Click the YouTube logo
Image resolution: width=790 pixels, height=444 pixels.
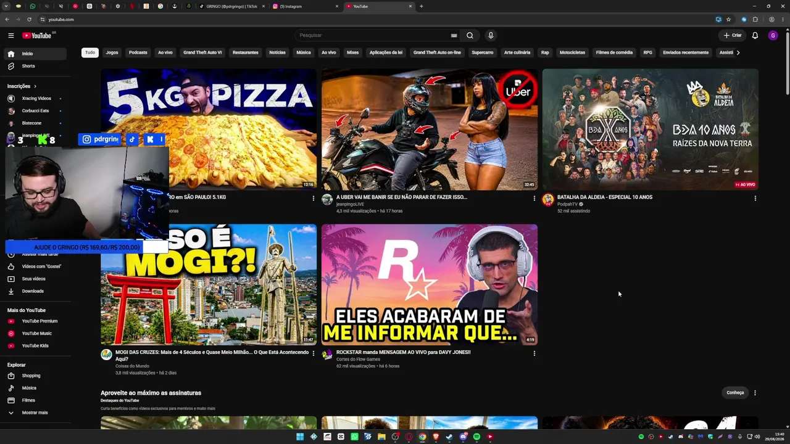[38, 35]
